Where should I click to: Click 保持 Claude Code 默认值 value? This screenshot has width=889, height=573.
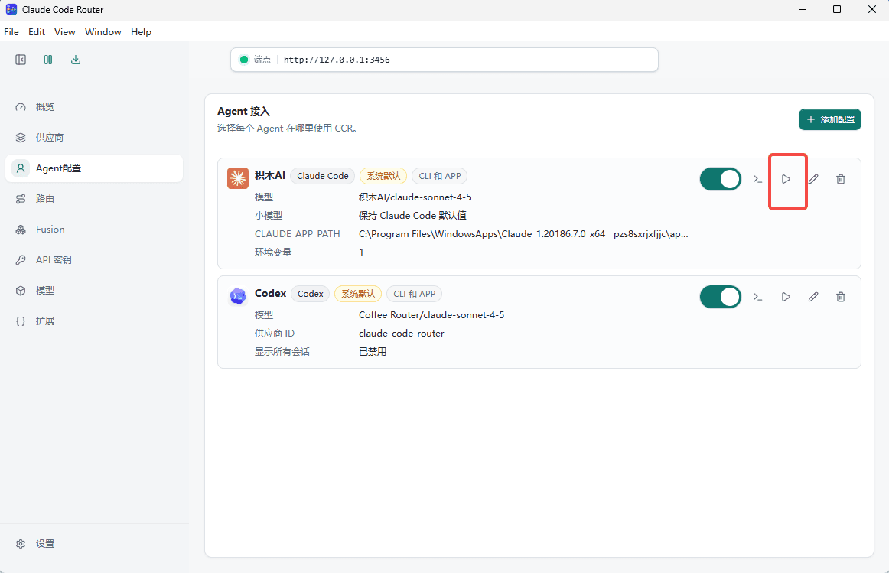pyautogui.click(x=413, y=216)
